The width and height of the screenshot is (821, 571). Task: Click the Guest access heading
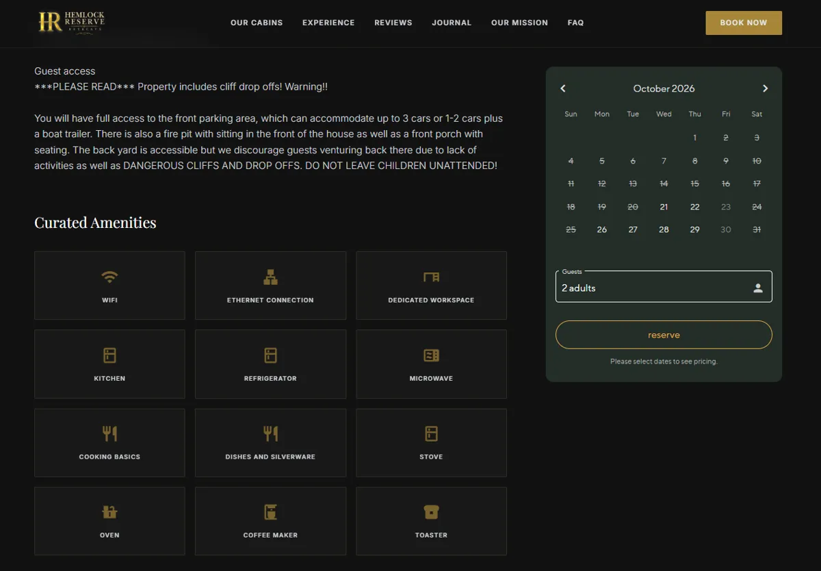click(65, 71)
